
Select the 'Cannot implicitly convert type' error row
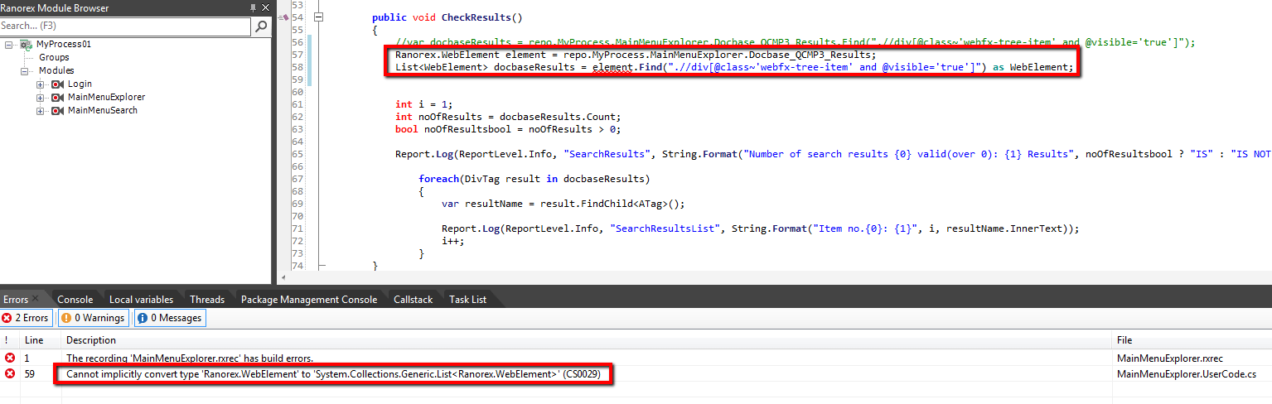636,374
